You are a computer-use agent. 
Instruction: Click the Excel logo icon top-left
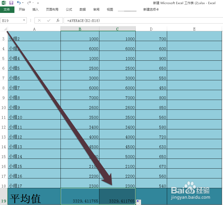pos(4,3)
